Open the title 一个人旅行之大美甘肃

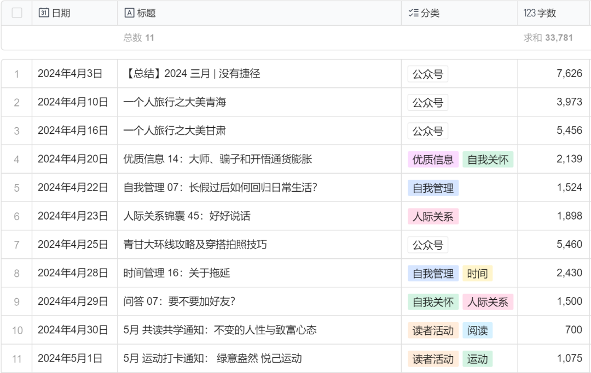click(175, 131)
